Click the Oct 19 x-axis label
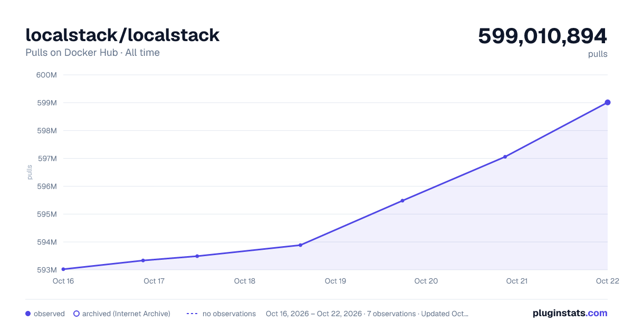The image size is (633, 332). coord(335,281)
